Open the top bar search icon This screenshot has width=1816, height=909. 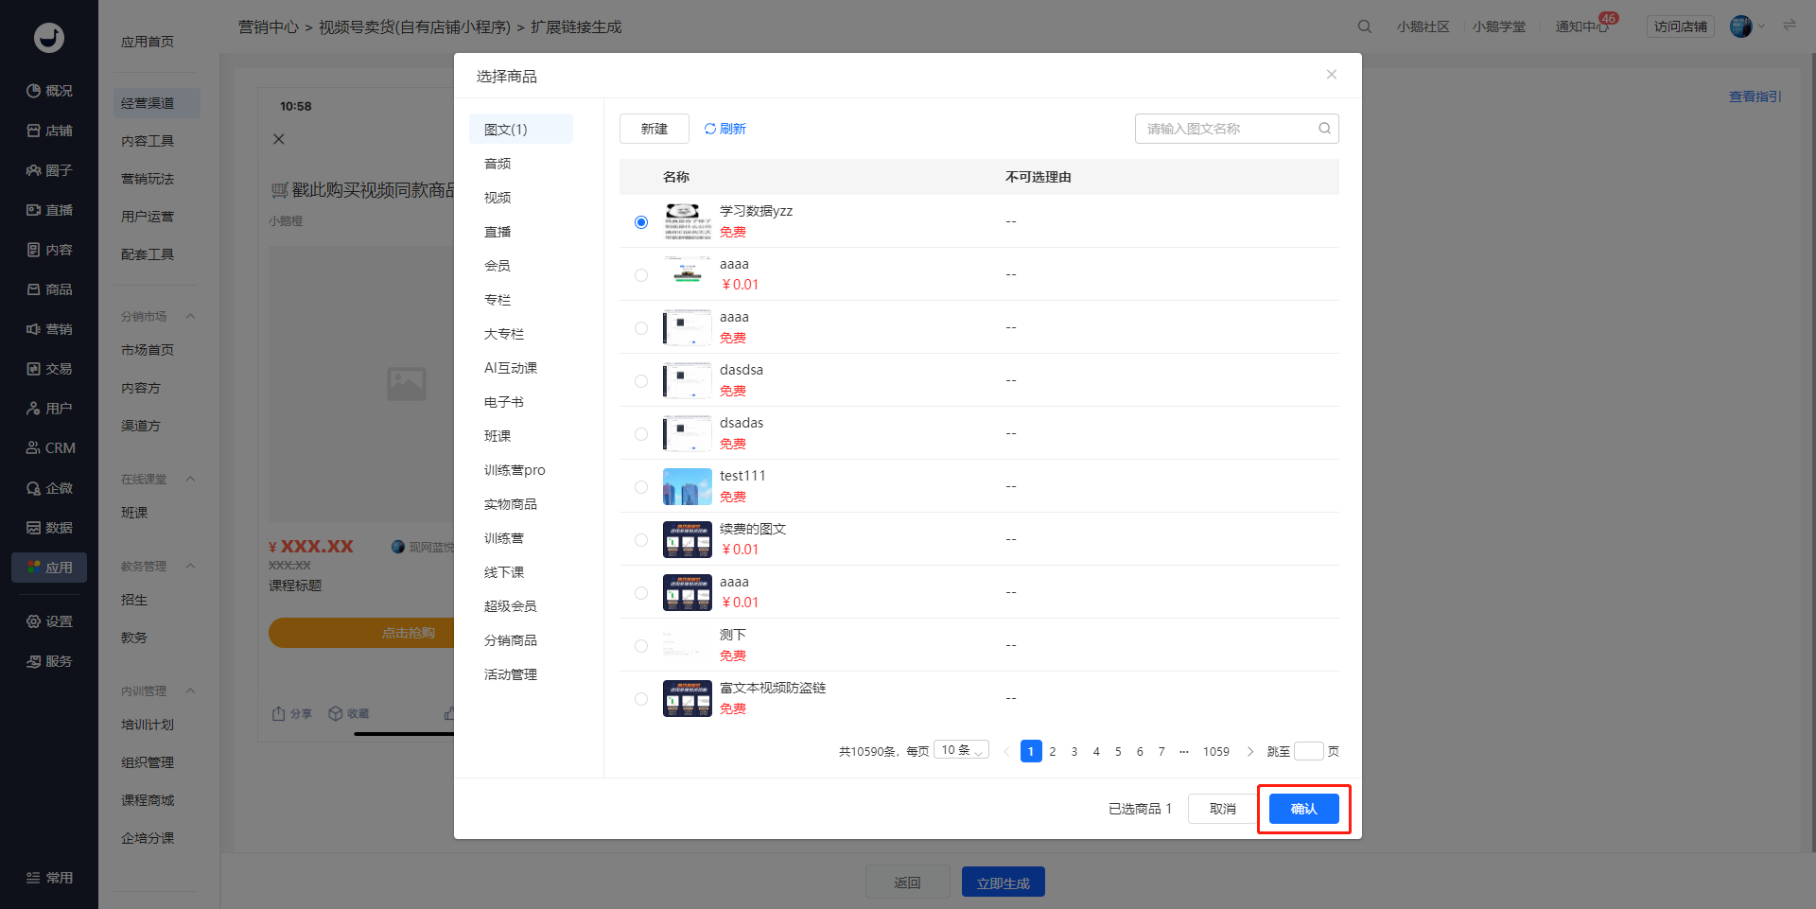click(1364, 26)
